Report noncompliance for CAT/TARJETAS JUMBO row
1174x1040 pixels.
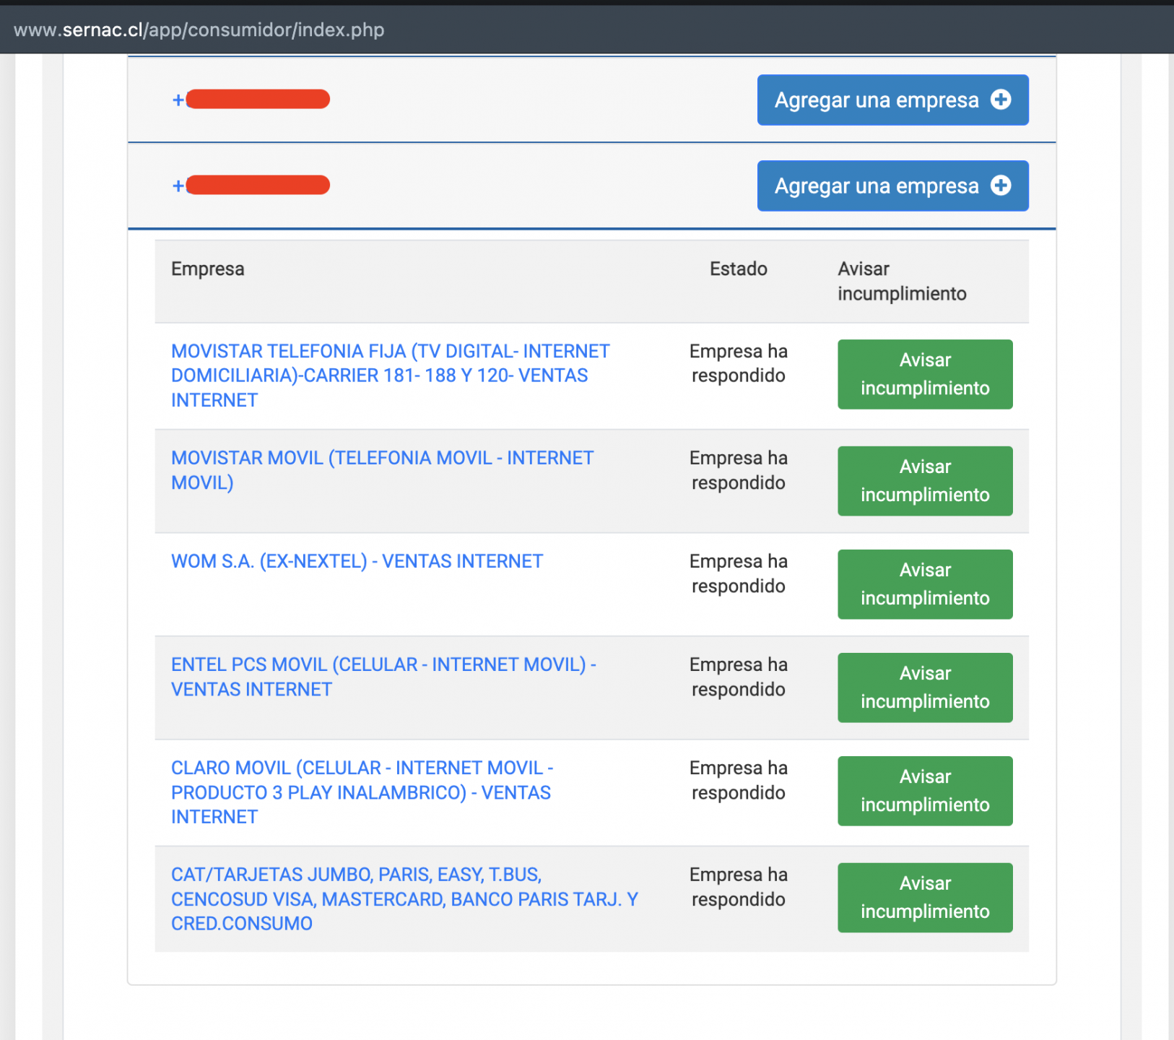(924, 898)
